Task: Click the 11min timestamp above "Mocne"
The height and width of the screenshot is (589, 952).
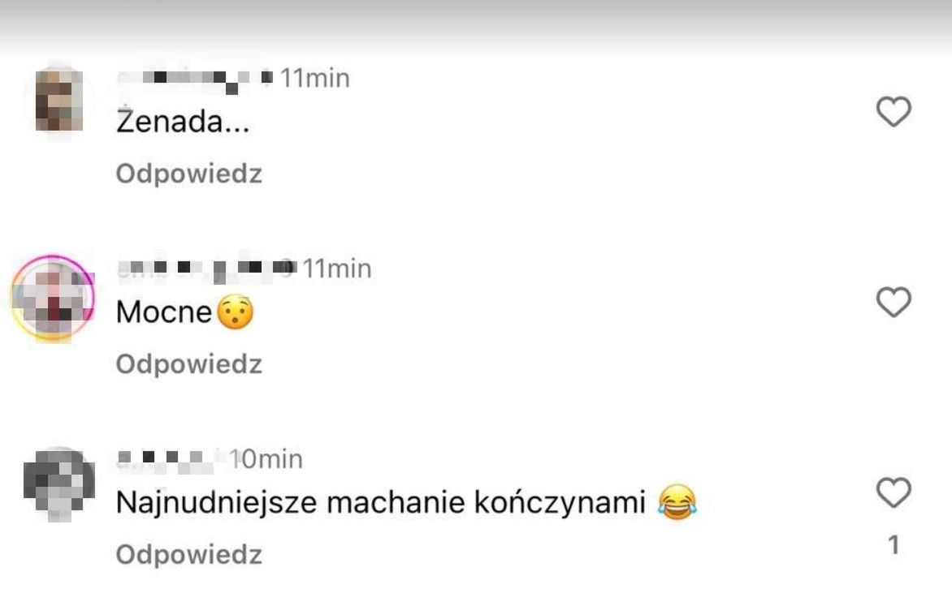Action: click(337, 269)
